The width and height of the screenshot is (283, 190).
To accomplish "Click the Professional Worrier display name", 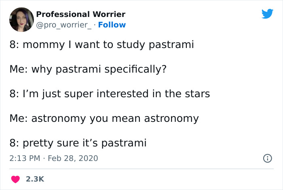I will click(80, 15).
